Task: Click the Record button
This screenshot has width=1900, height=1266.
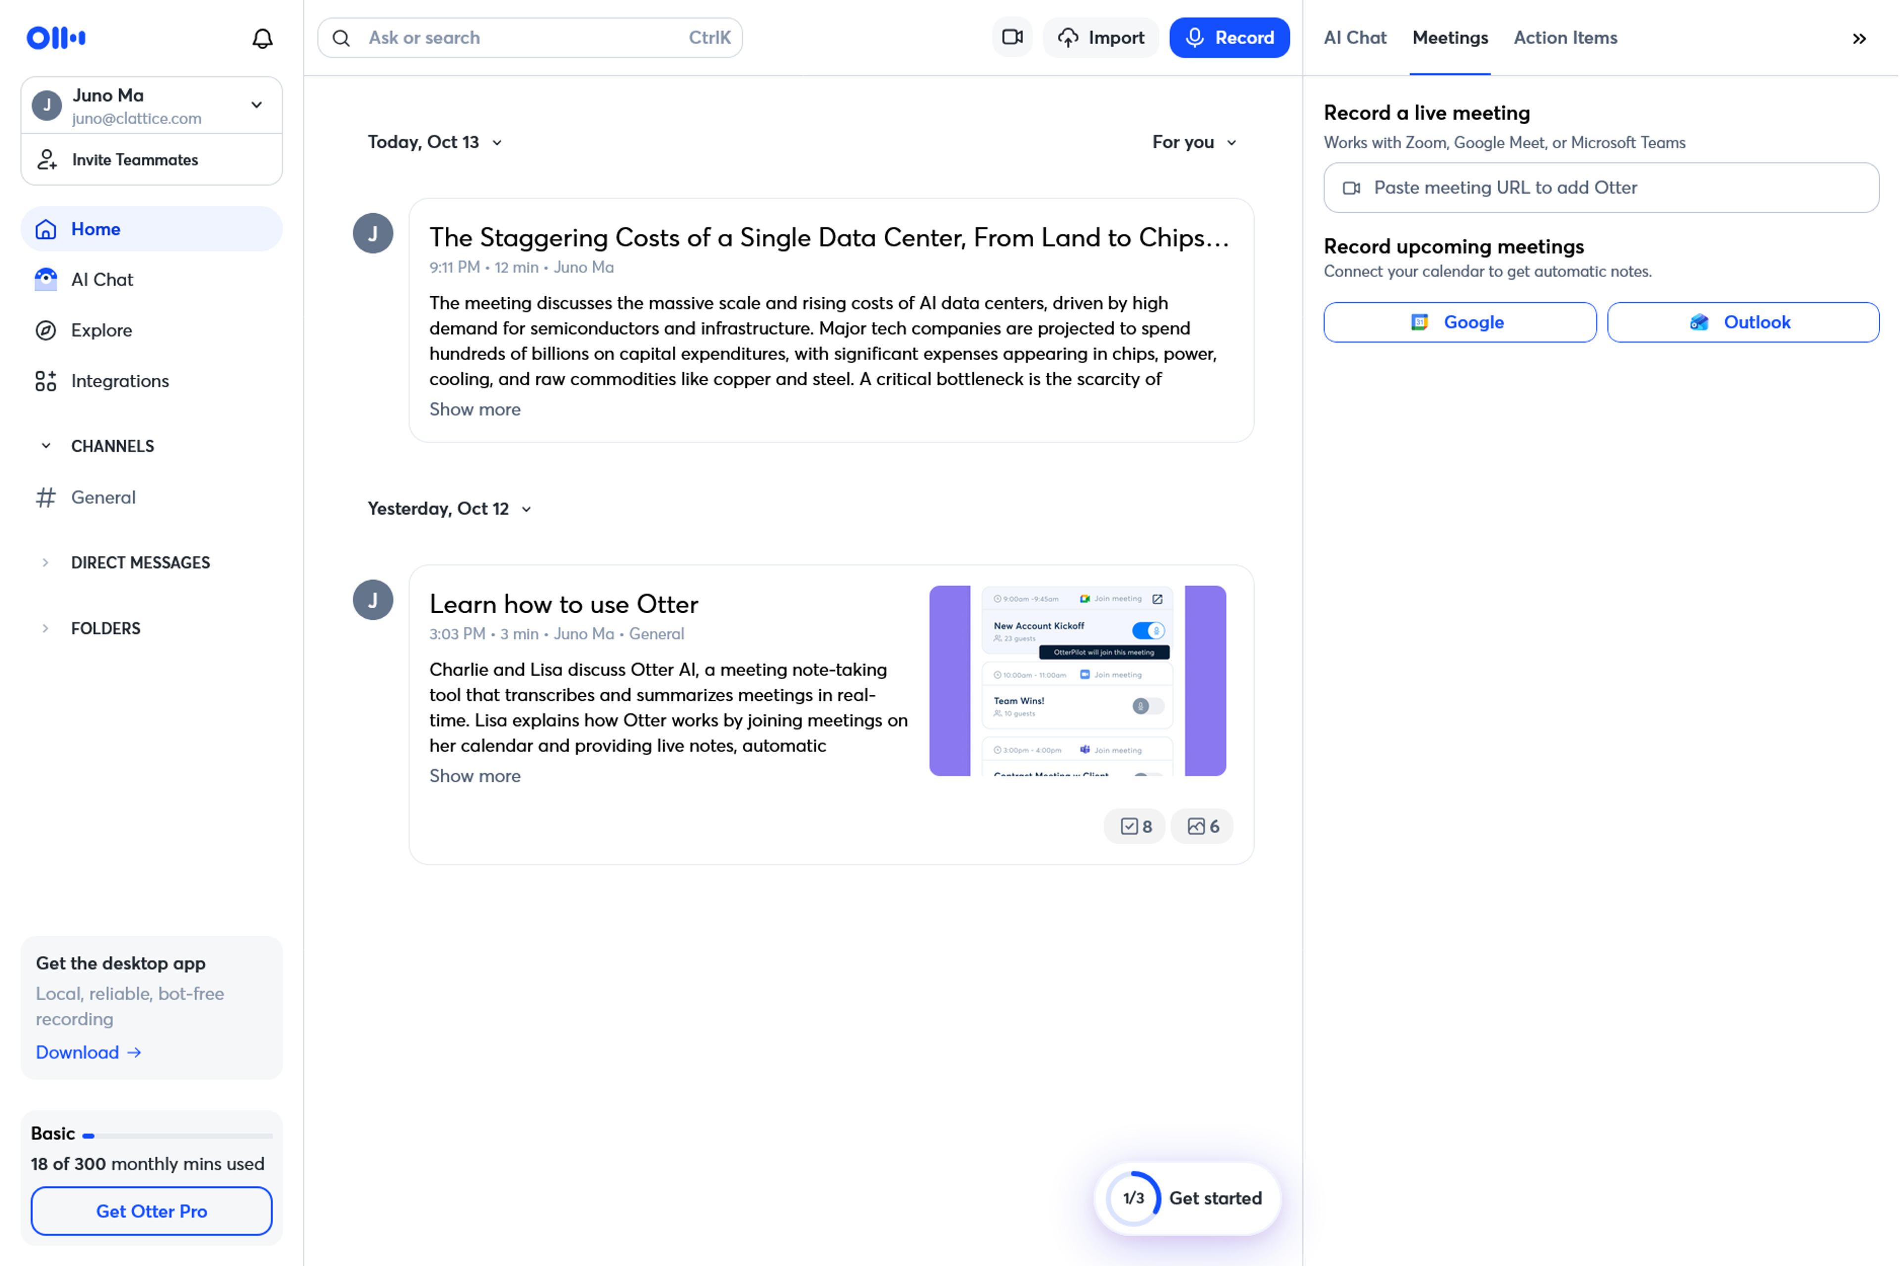Action: click(1230, 38)
